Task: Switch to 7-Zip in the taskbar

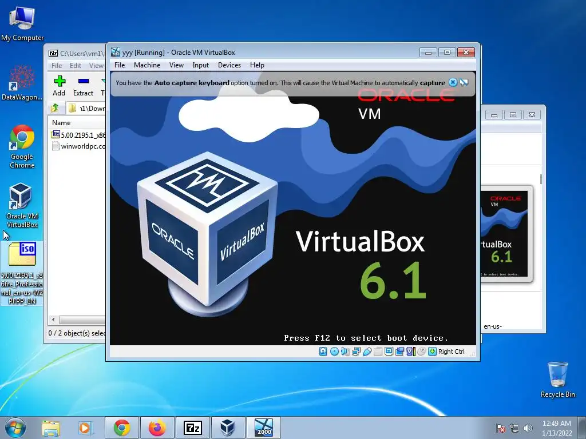Action: point(193,428)
